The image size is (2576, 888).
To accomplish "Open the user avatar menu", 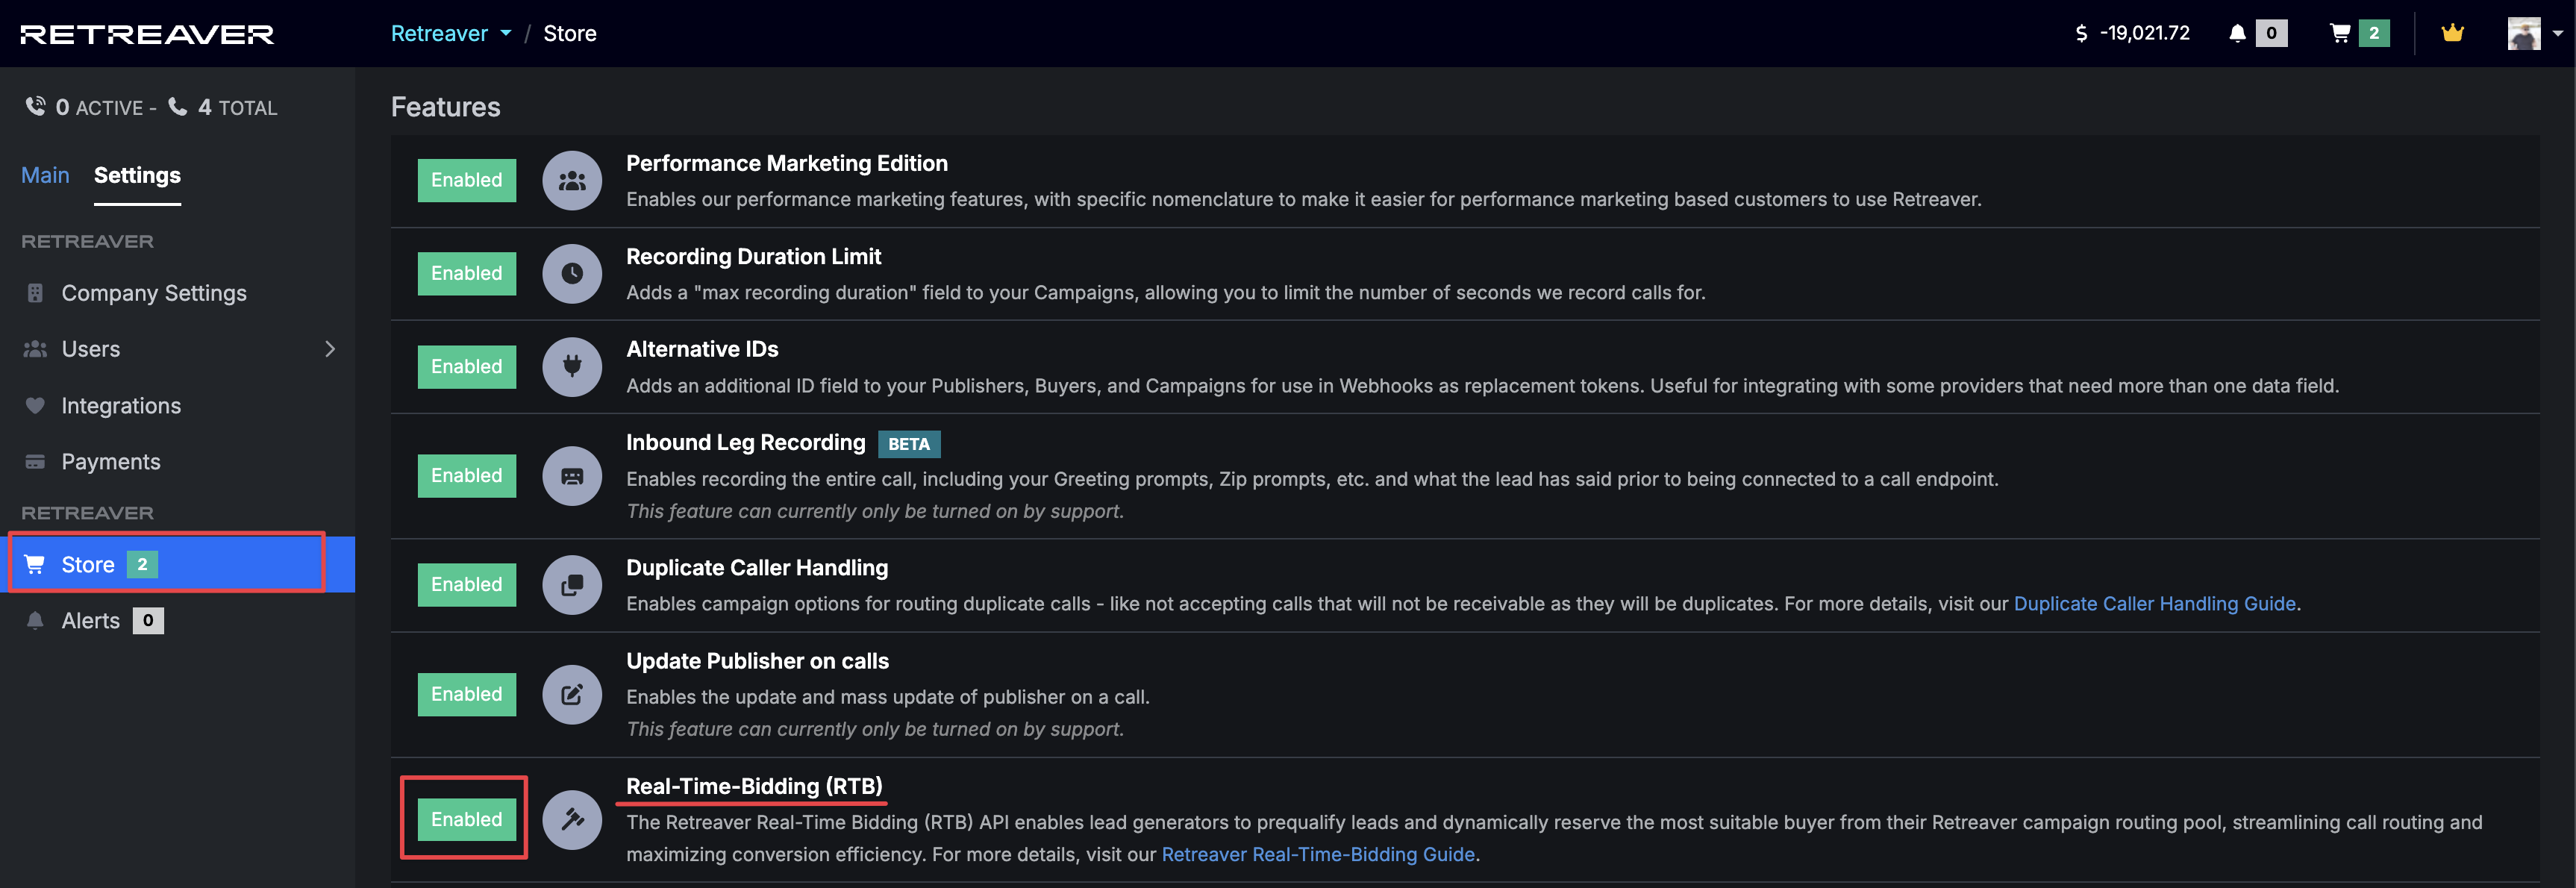I will [x=2524, y=33].
